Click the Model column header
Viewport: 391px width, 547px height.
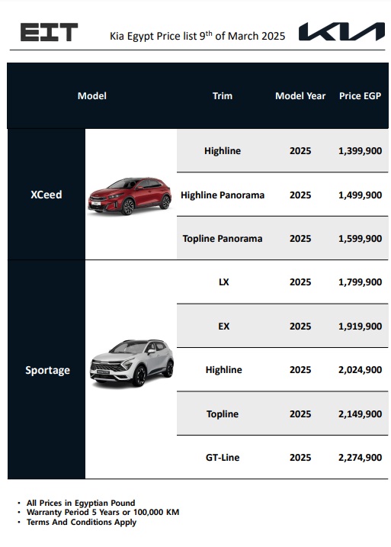tap(92, 96)
